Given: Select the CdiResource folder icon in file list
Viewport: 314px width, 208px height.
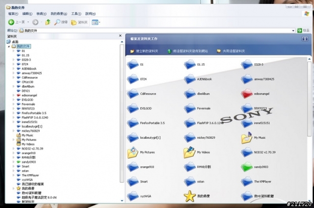Looking at the screenshot, I should (132, 94).
